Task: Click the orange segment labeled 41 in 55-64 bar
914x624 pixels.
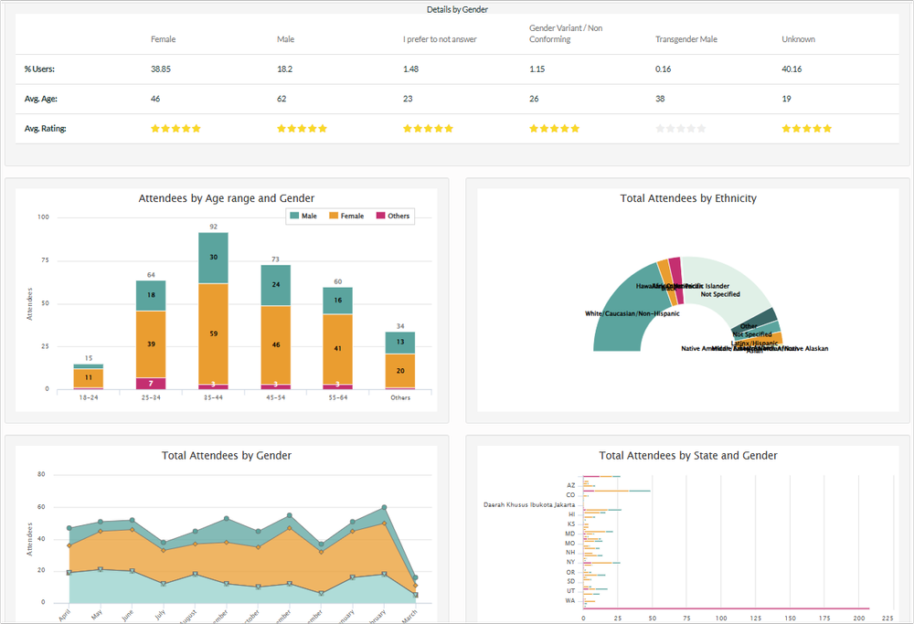Action: point(337,349)
